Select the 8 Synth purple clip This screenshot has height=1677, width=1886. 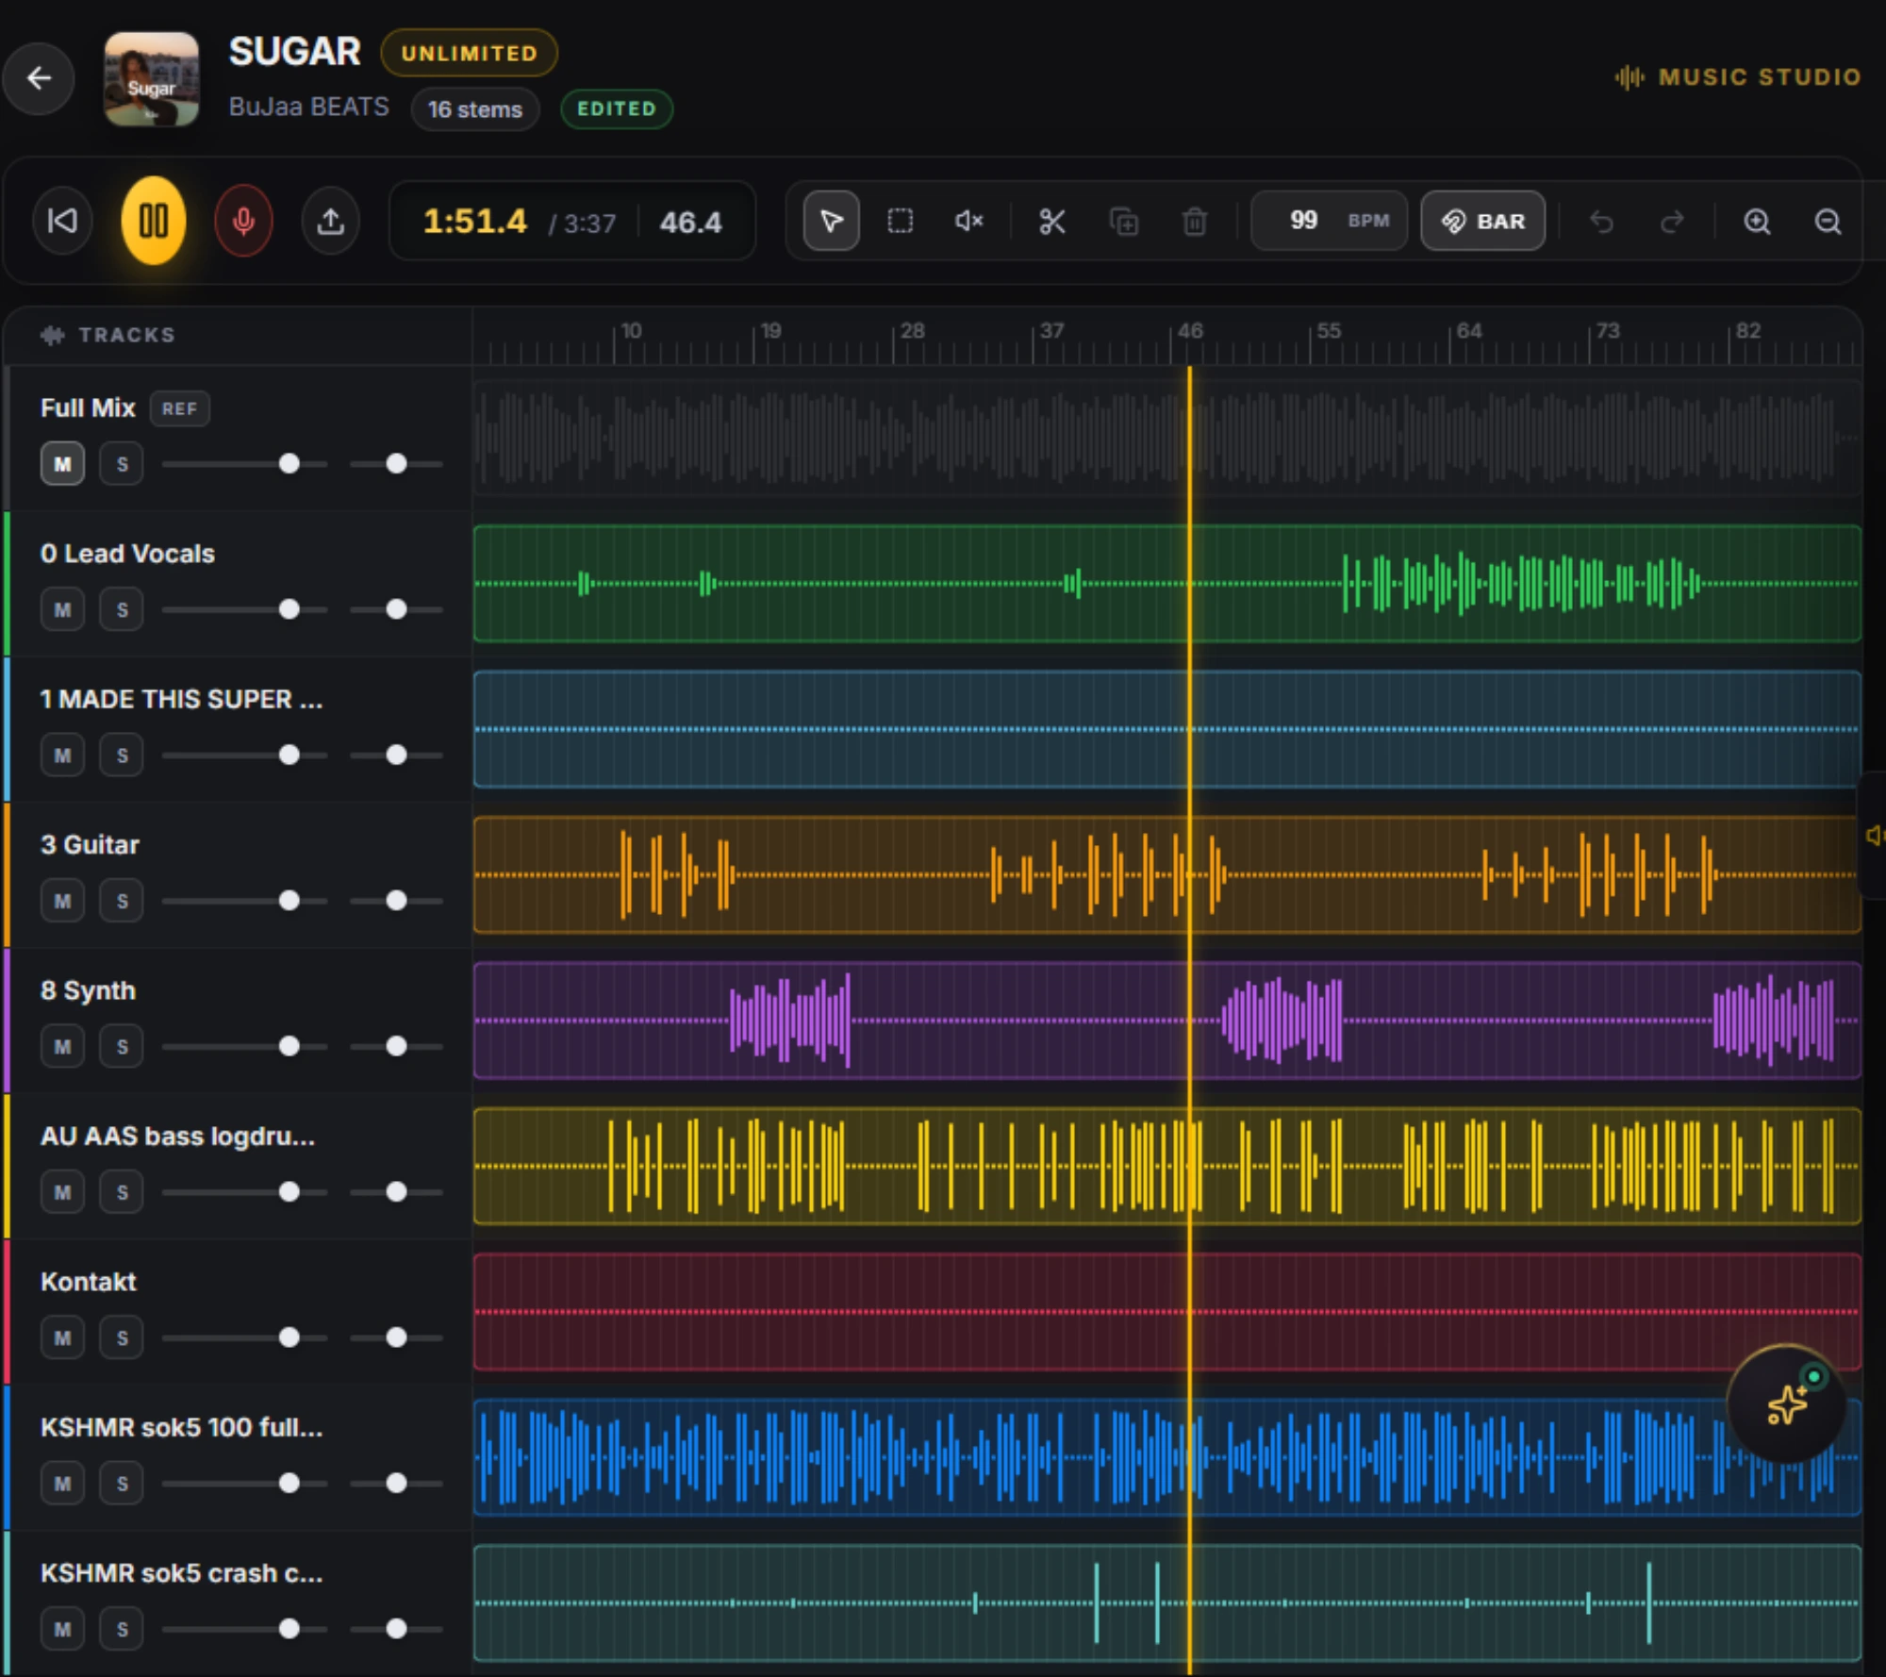[1167, 1021]
